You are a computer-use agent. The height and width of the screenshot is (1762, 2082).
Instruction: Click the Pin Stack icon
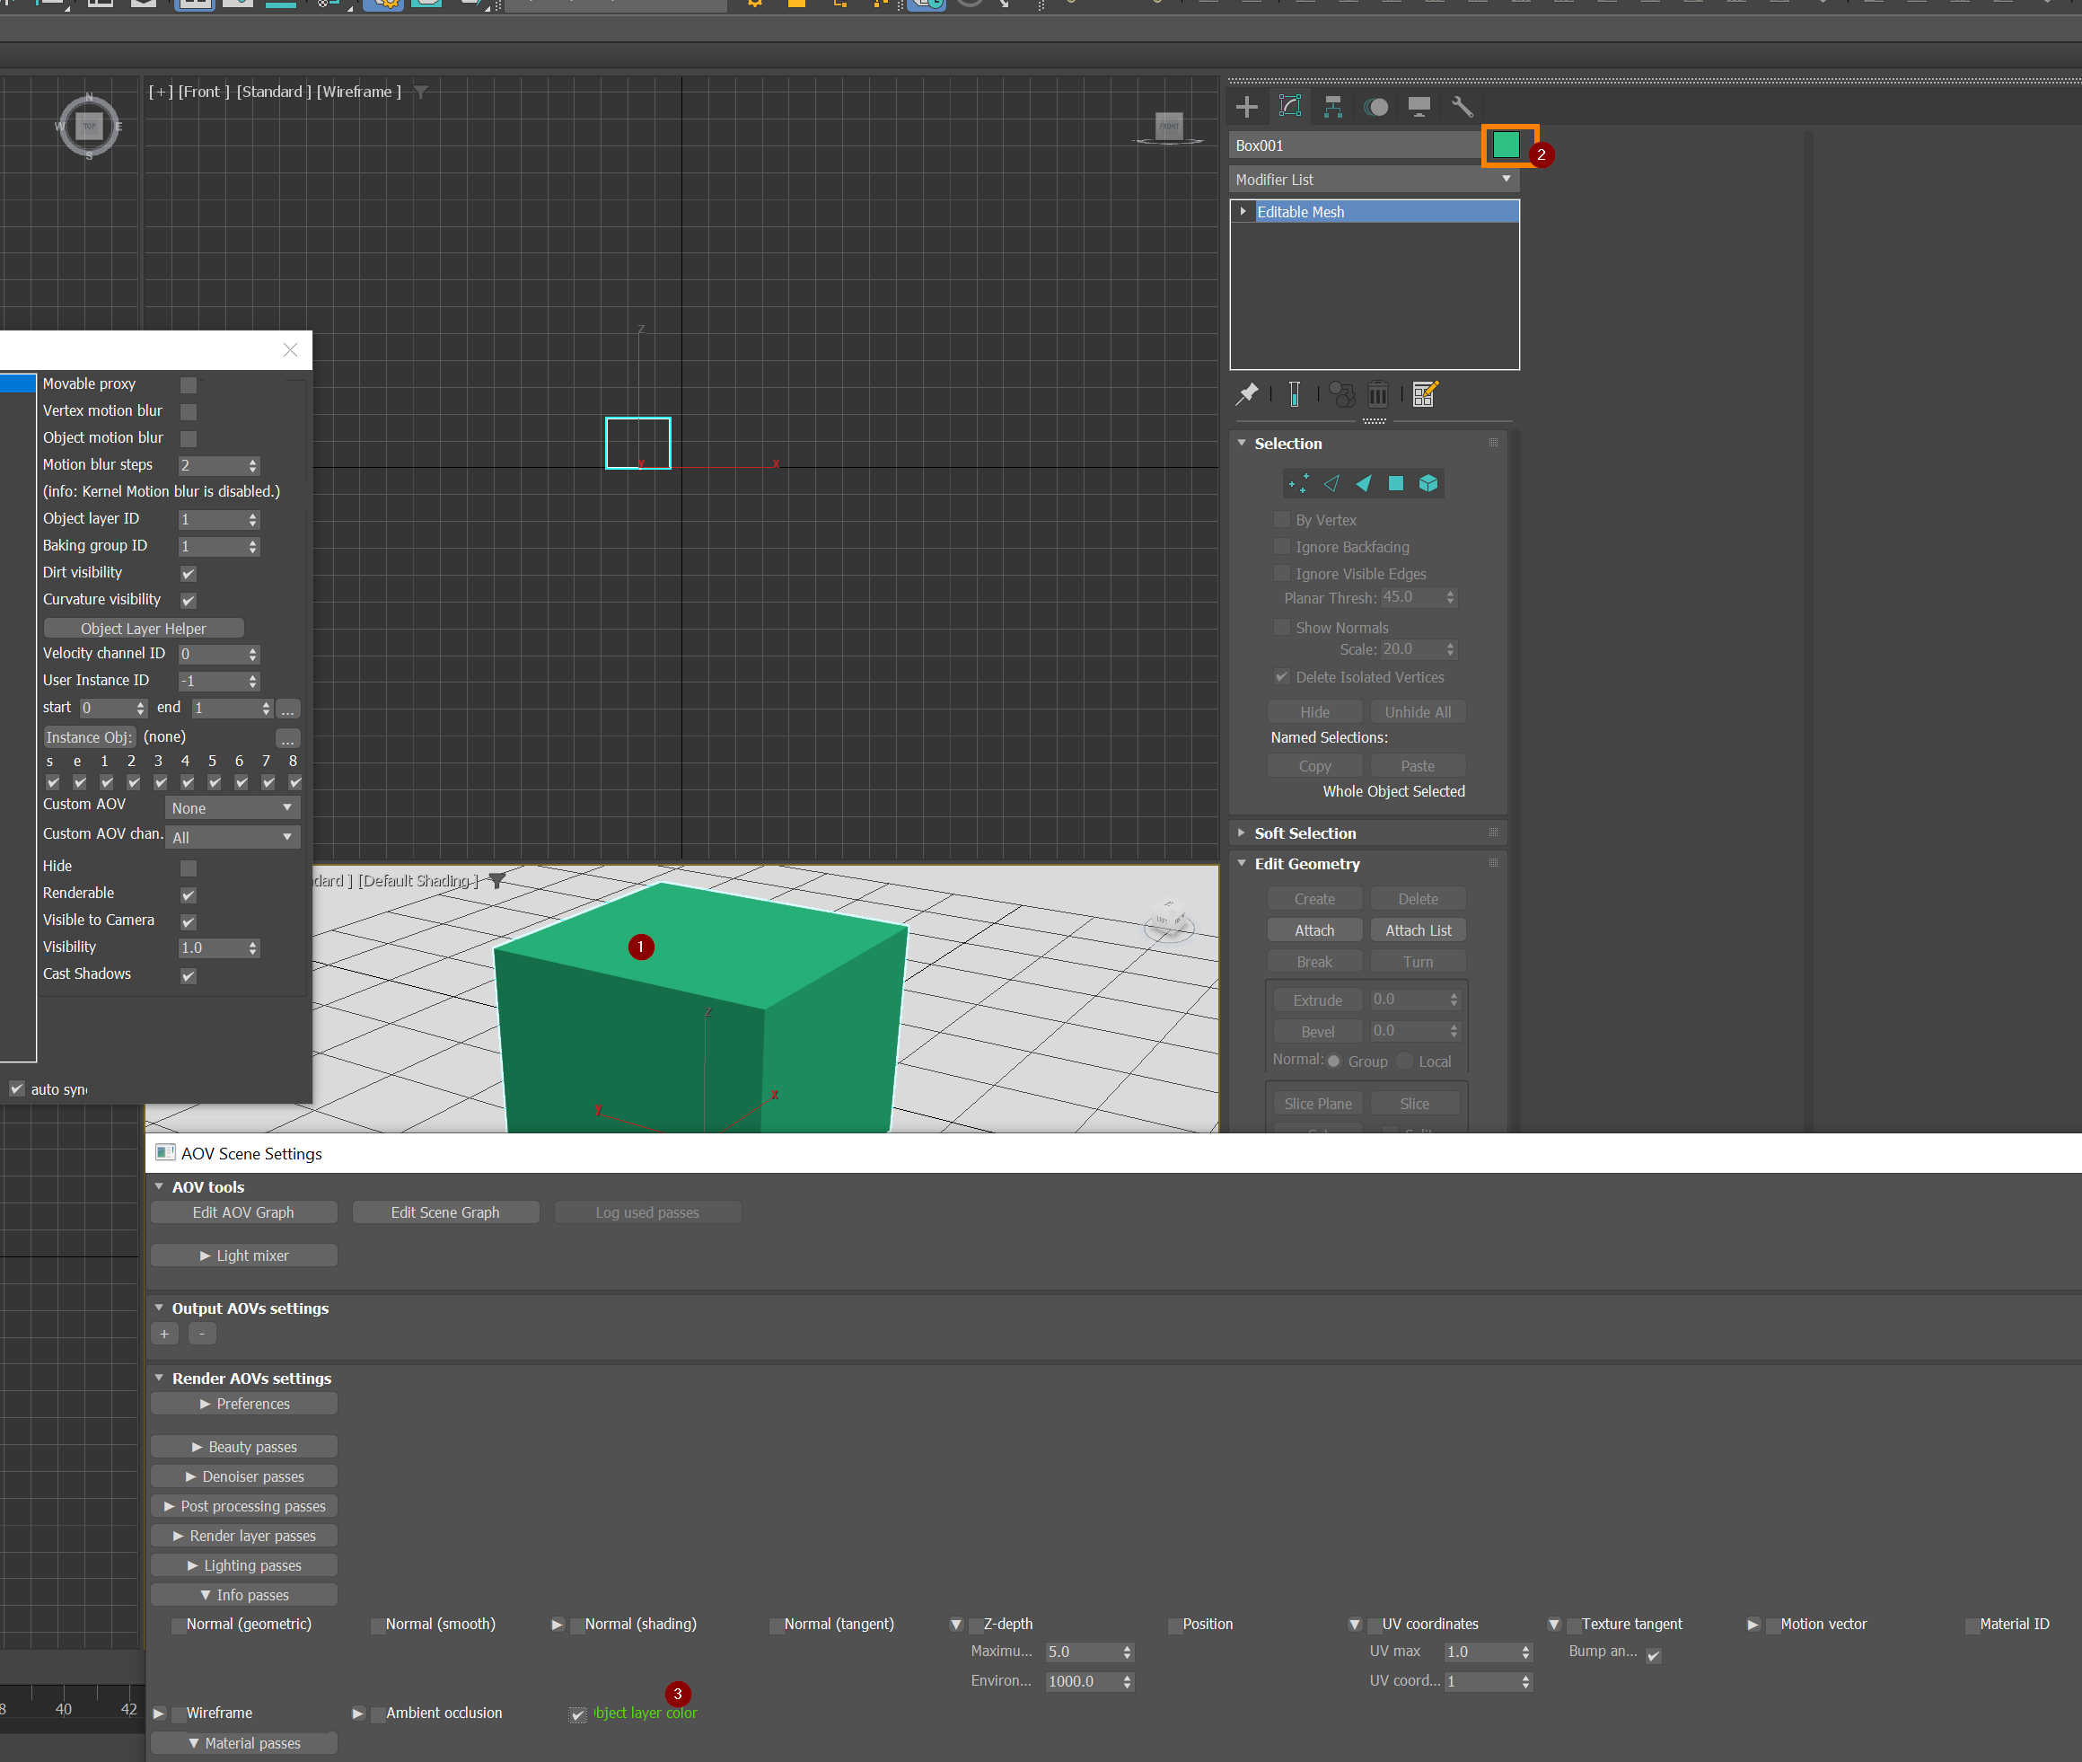(1247, 394)
